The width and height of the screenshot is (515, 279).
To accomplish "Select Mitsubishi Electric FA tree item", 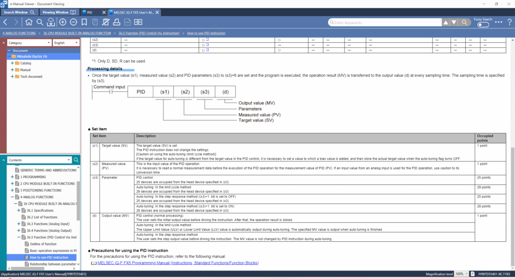I will pos(32,56).
